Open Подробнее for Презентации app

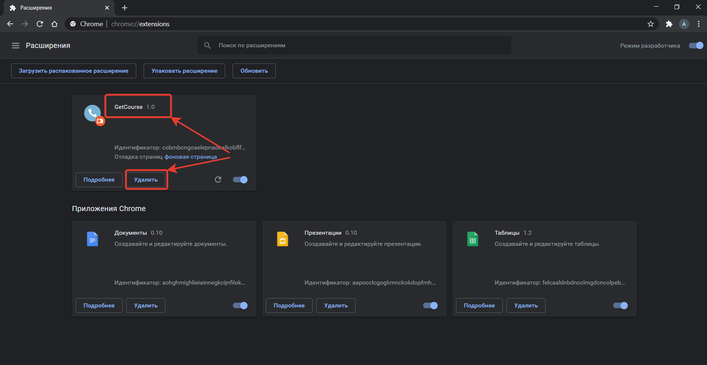pyautogui.click(x=289, y=306)
